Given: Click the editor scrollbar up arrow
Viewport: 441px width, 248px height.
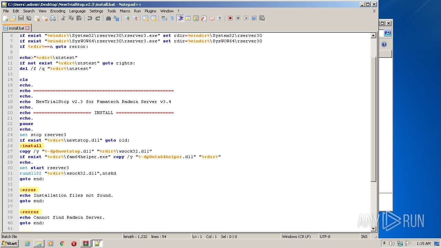Looking at the screenshot, I should (373, 35).
